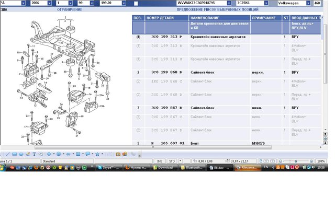This screenshot has height=209, width=335.
Task: Click the Standard page style field
Action: 68,161
